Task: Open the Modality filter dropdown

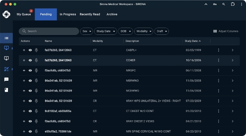Action: coord(144,31)
